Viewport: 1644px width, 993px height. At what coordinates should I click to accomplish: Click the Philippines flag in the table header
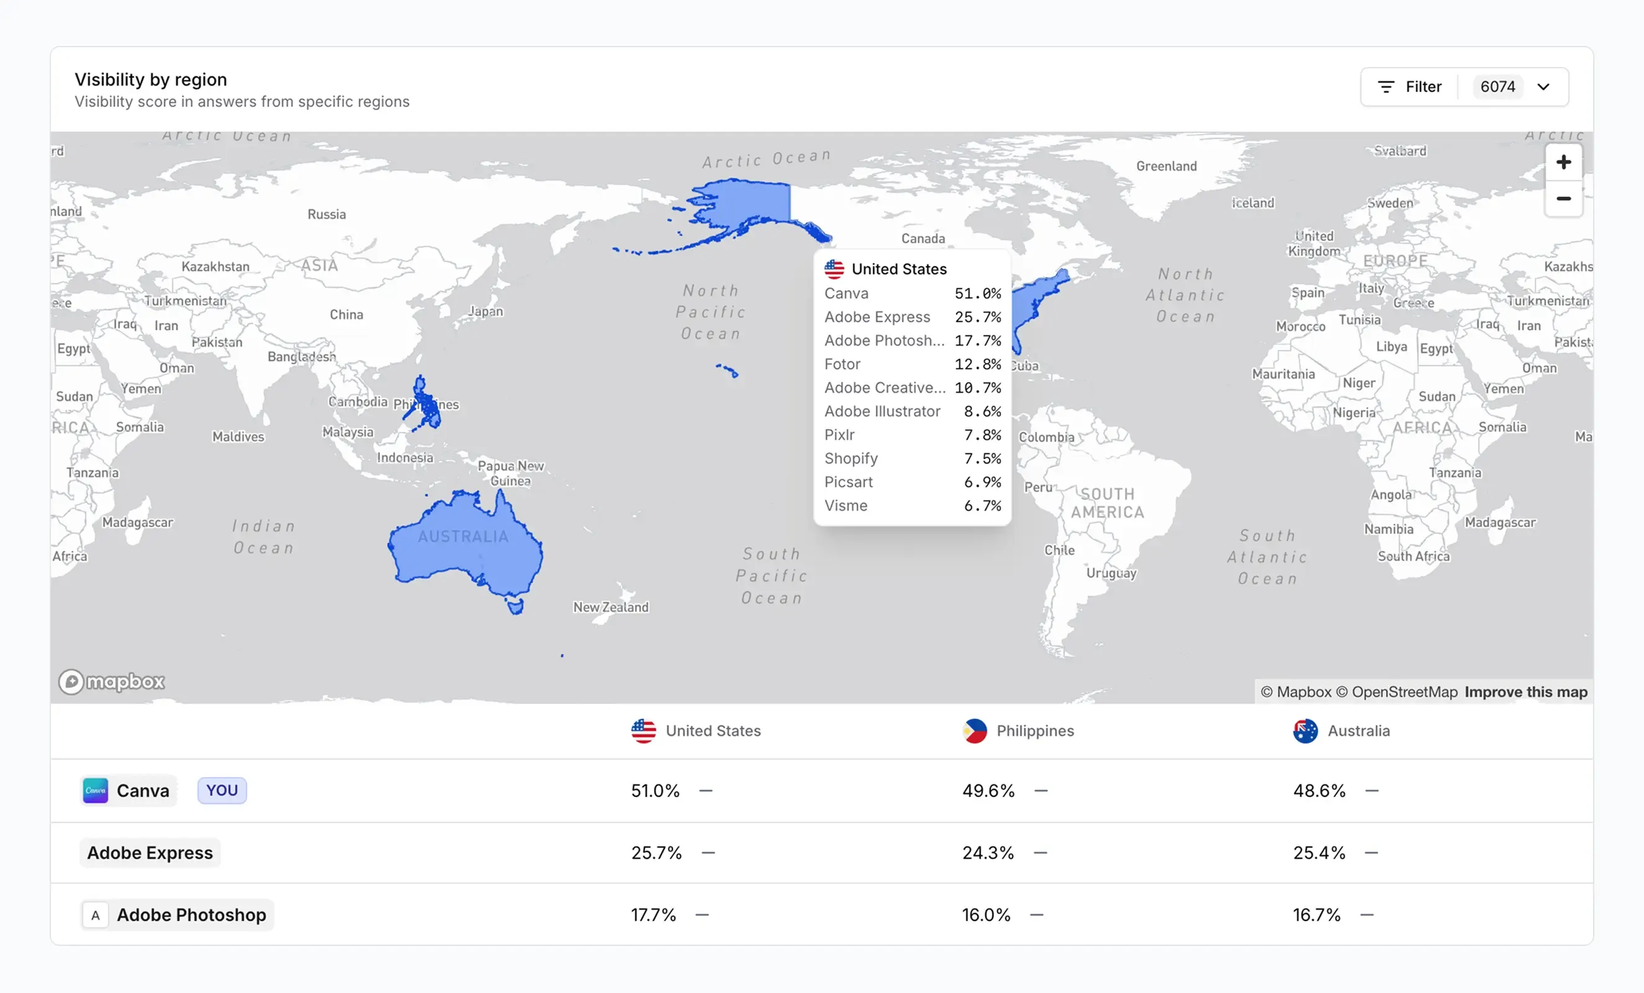pos(975,731)
